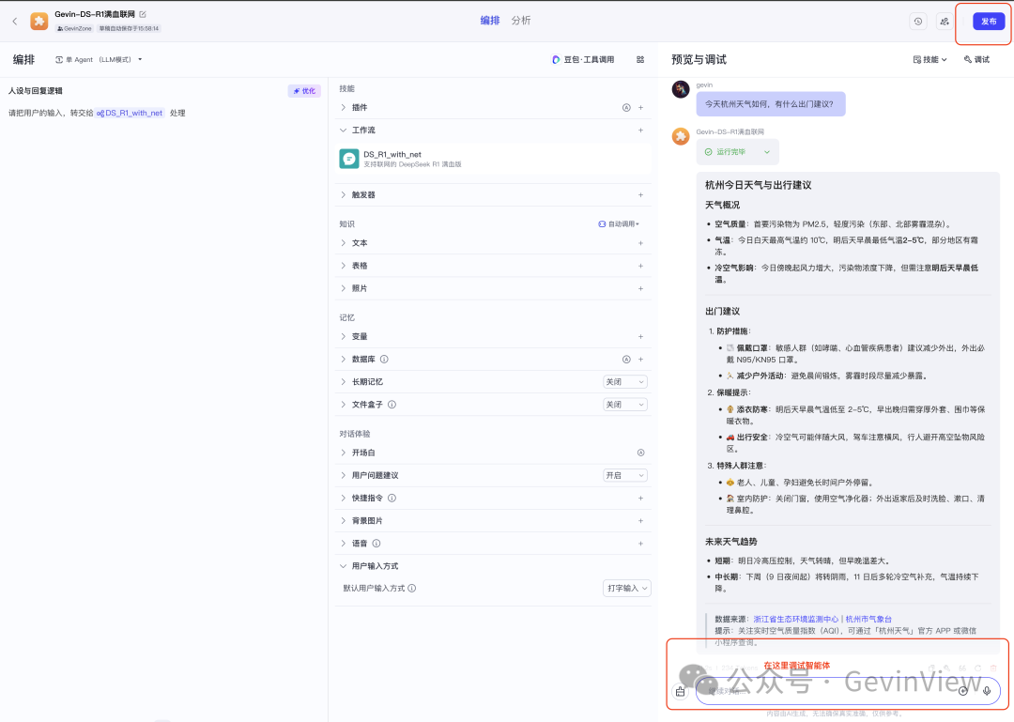Open the 技能 dropdown in preview panel
This screenshot has width=1014, height=722.
(x=929, y=59)
